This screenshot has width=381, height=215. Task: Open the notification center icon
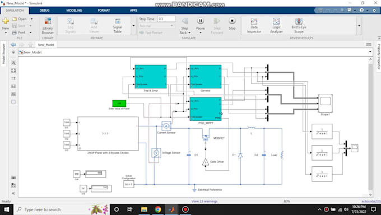[x=374, y=209]
